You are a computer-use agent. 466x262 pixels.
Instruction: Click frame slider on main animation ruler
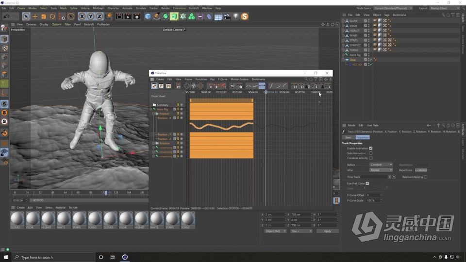(105, 193)
